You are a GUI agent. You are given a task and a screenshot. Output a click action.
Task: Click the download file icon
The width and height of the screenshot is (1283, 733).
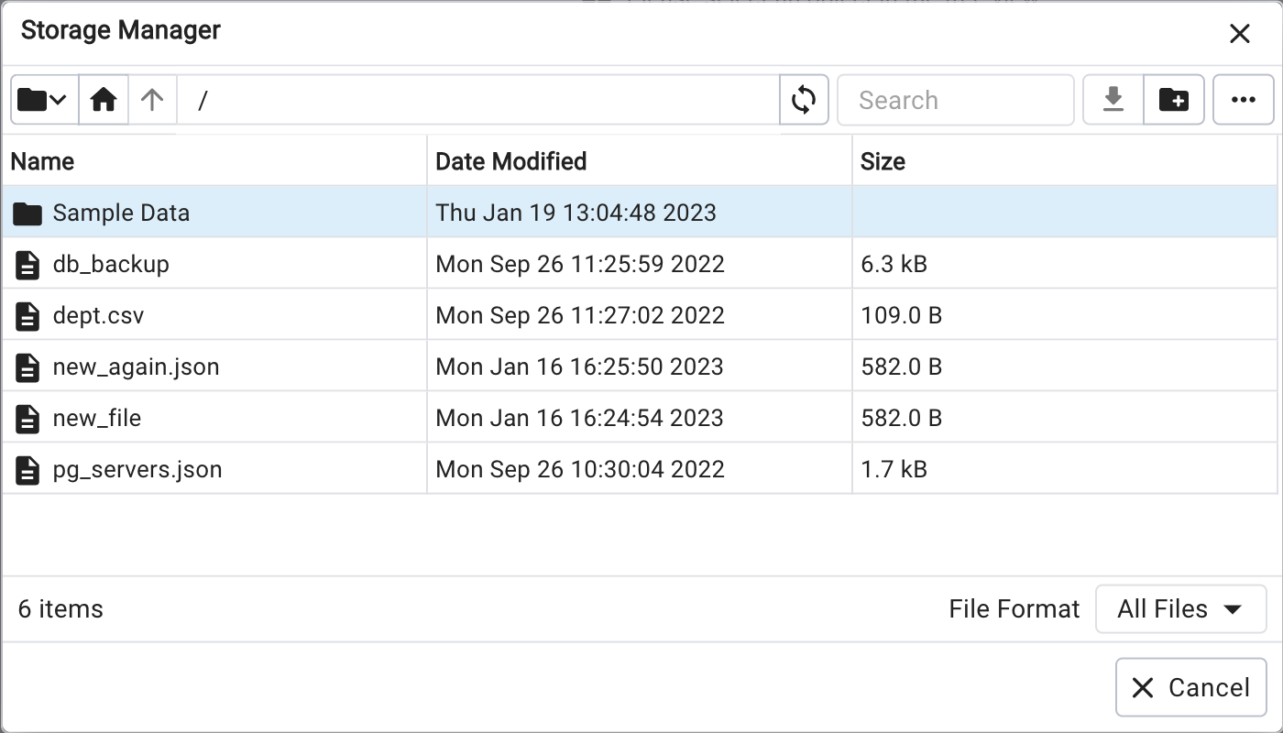(x=1113, y=100)
